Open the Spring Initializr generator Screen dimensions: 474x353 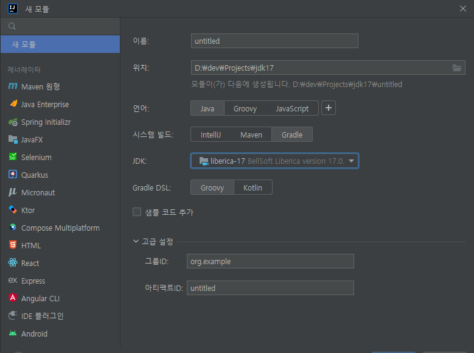(x=60, y=122)
